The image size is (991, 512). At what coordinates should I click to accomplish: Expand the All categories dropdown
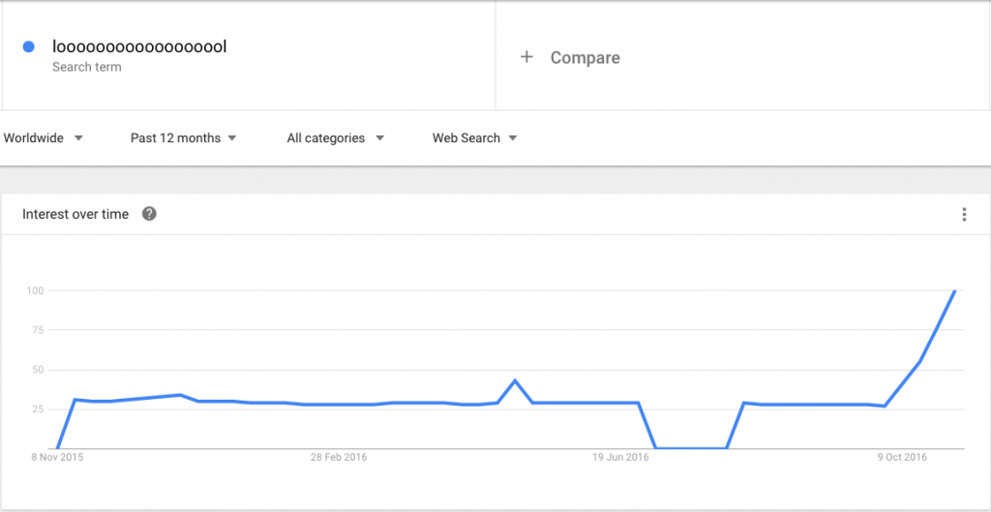coord(336,137)
